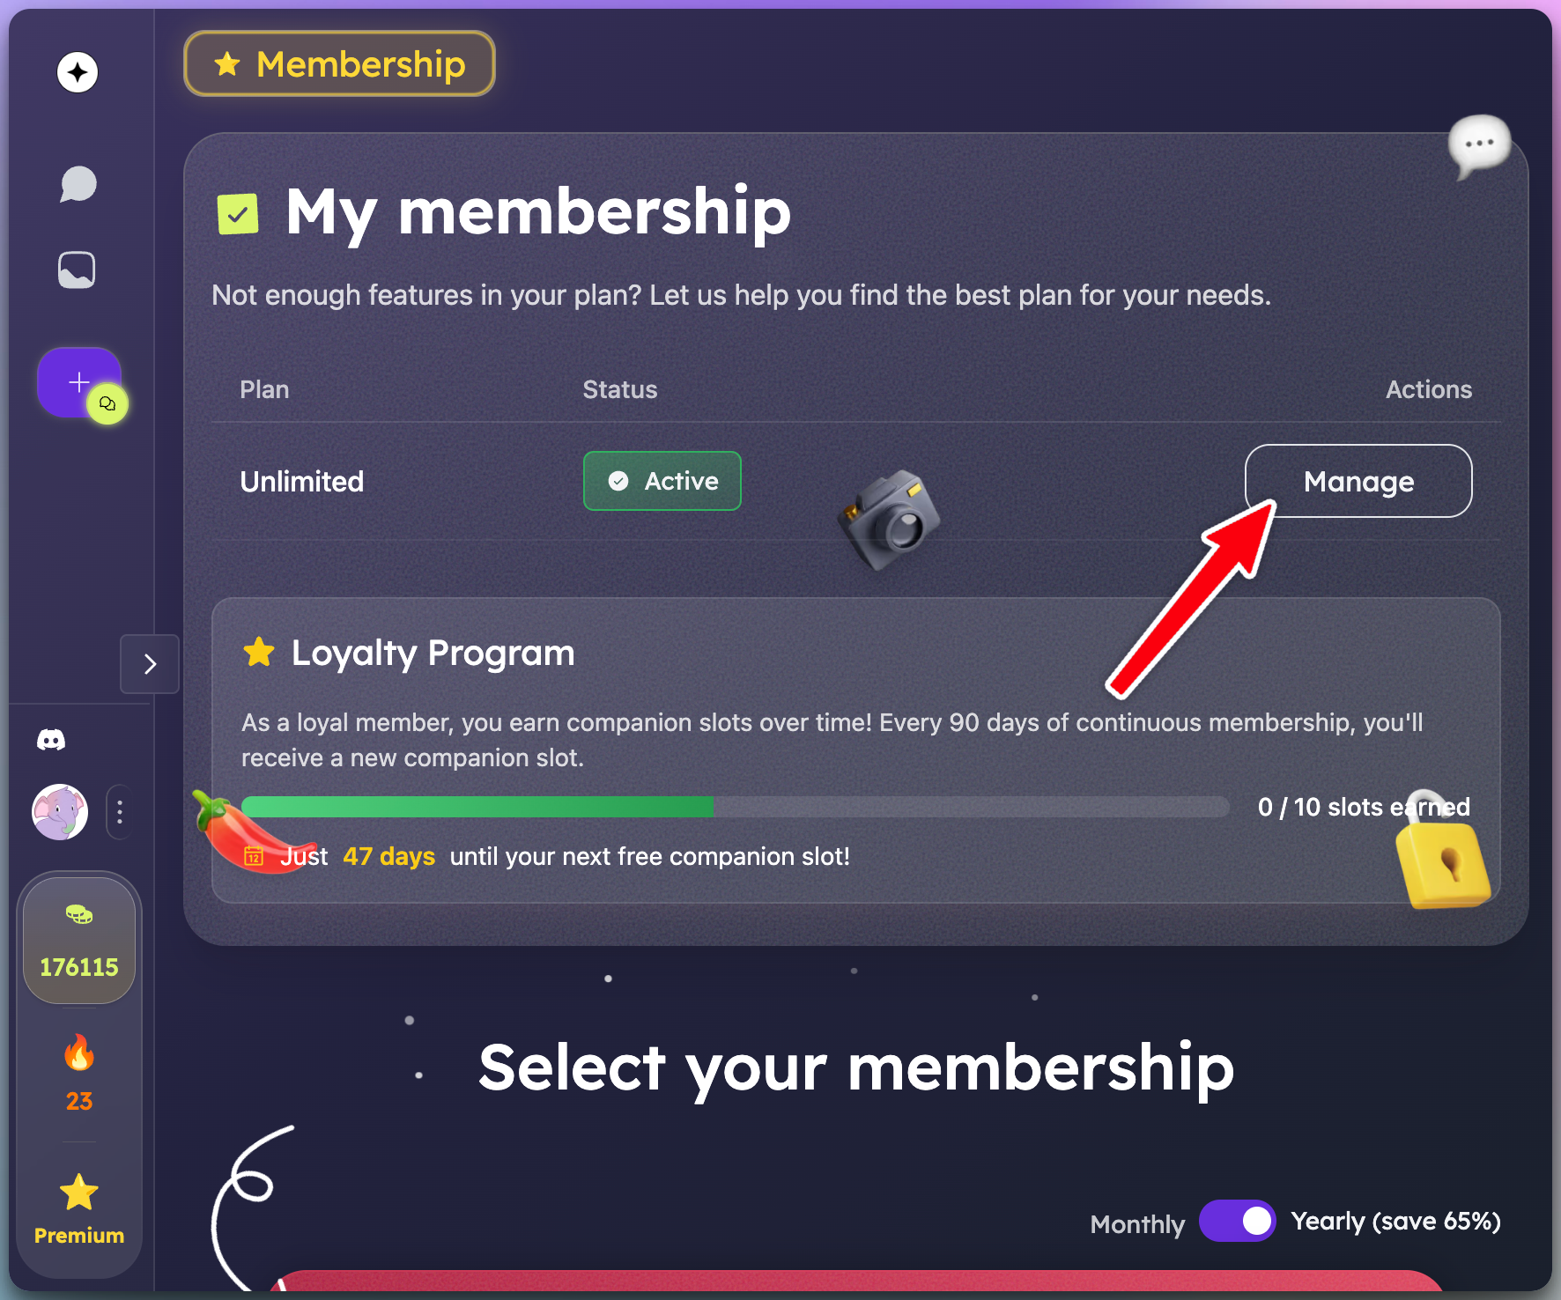Select the sparkle explore icon in sidebar
Viewport: 1561px width, 1300px height.
[x=78, y=72]
